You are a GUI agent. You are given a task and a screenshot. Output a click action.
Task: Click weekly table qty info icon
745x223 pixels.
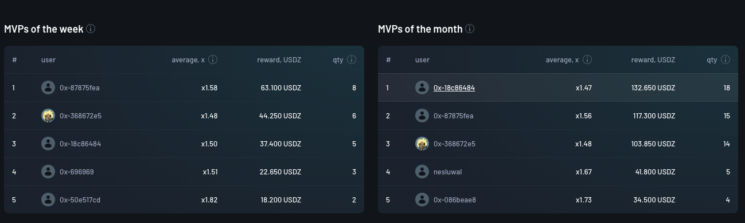tap(352, 59)
